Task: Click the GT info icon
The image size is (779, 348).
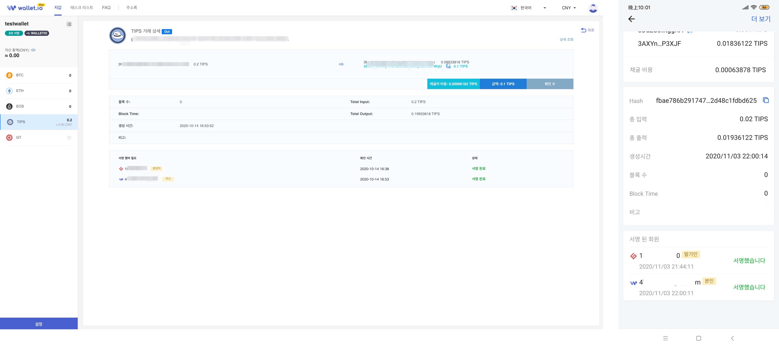Action: [x=69, y=138]
